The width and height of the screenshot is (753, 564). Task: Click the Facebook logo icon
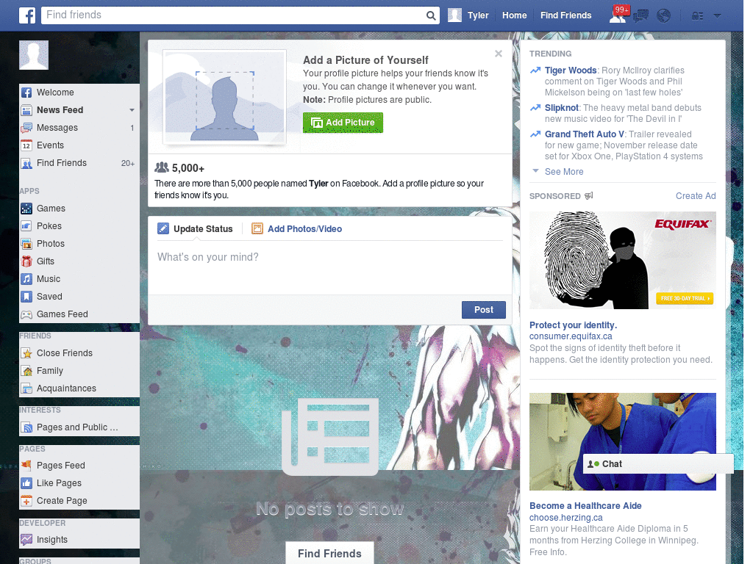click(x=27, y=15)
